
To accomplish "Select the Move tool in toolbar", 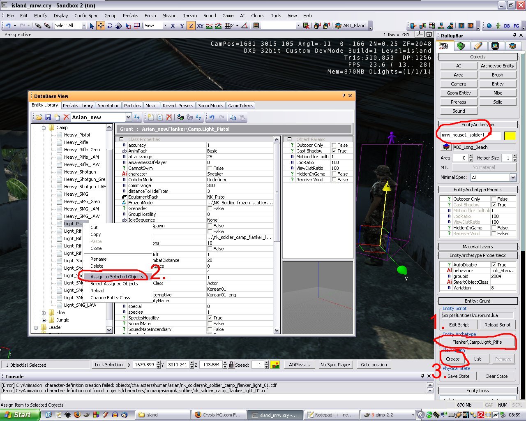I will click(x=101, y=25).
